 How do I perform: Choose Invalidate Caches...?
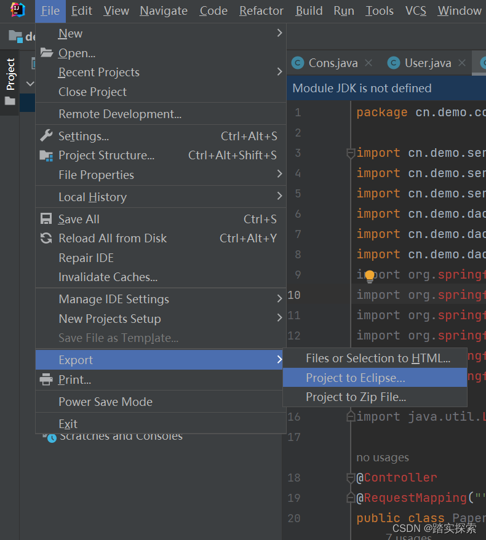click(x=161, y=277)
